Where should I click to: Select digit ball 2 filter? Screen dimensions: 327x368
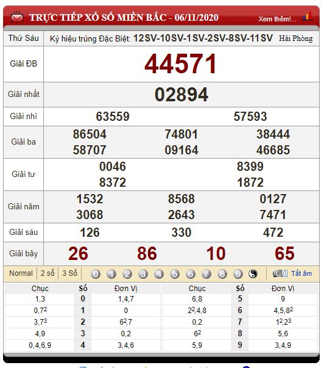click(x=127, y=273)
